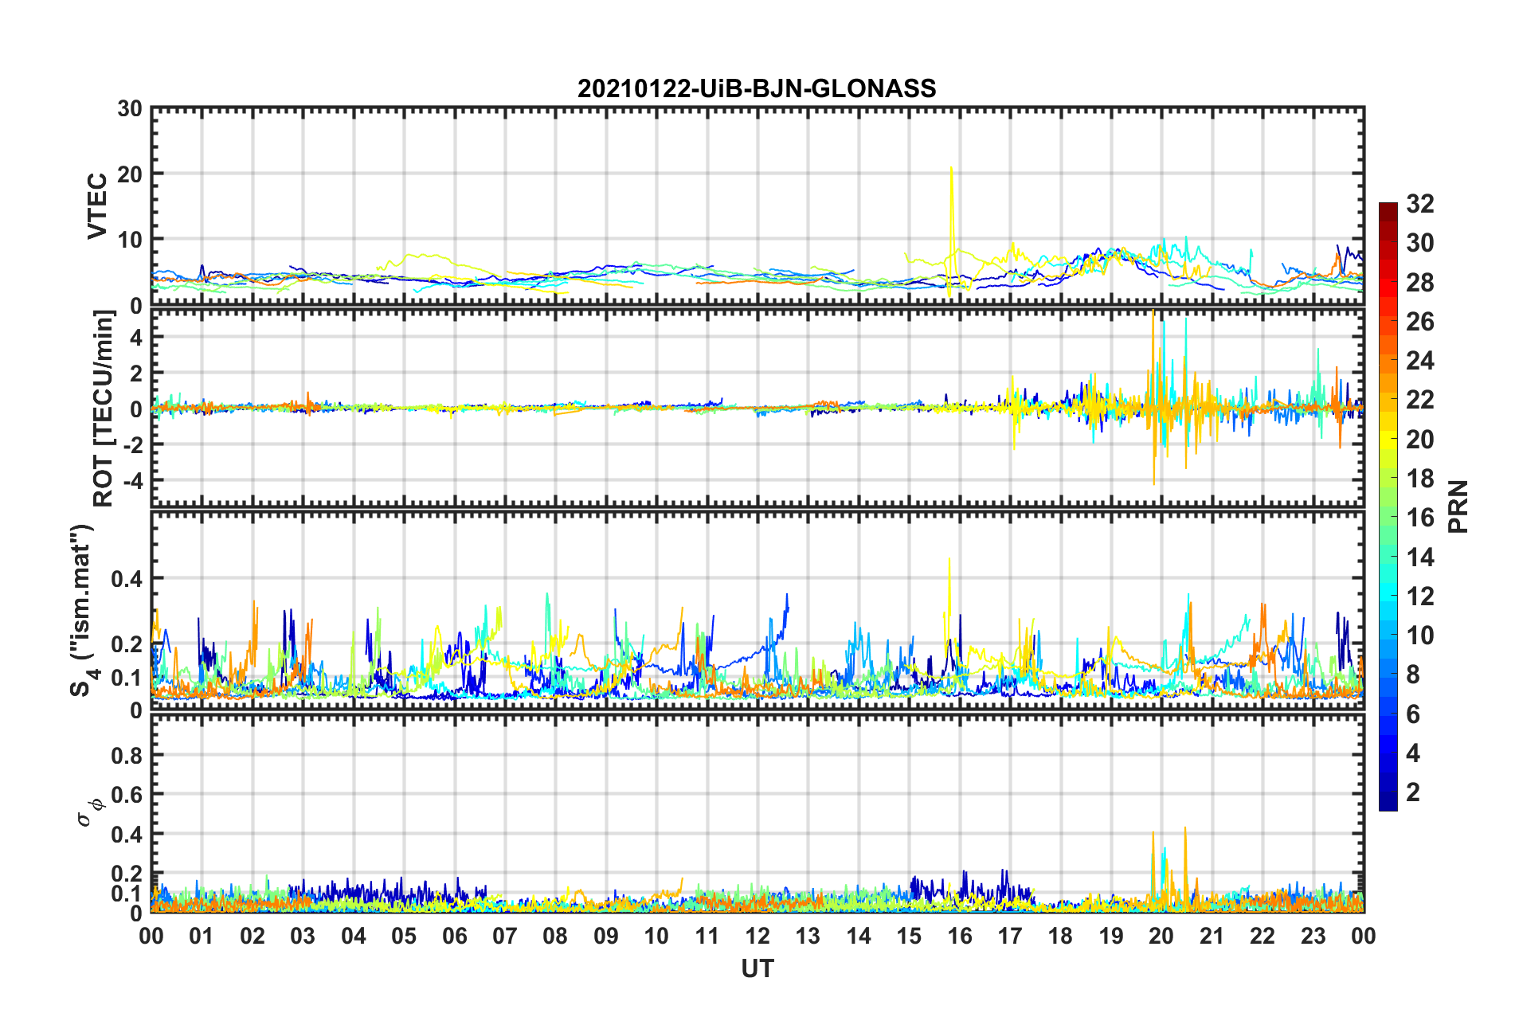Click the 12 label on PRN colorbar
Screen dimensions: 1515x1013
coord(1420,596)
